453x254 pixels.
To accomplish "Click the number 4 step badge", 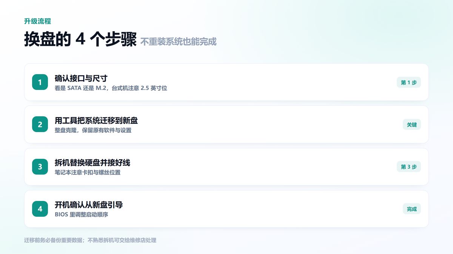I will coord(40,209).
